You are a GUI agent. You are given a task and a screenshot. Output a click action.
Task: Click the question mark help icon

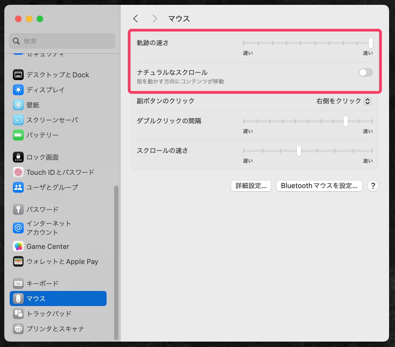tap(373, 186)
